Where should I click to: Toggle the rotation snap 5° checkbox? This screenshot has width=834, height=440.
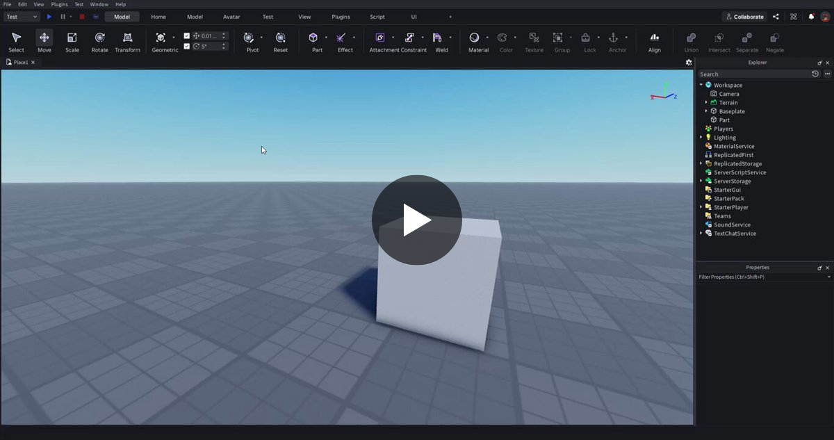[x=186, y=47]
